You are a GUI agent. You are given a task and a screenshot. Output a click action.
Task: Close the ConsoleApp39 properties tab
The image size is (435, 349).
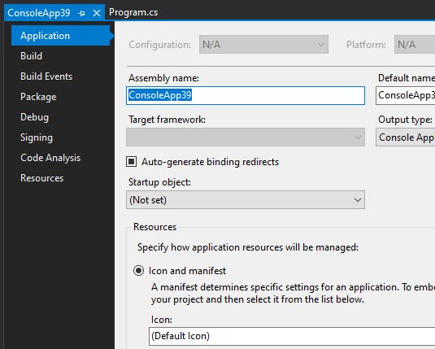click(x=97, y=13)
